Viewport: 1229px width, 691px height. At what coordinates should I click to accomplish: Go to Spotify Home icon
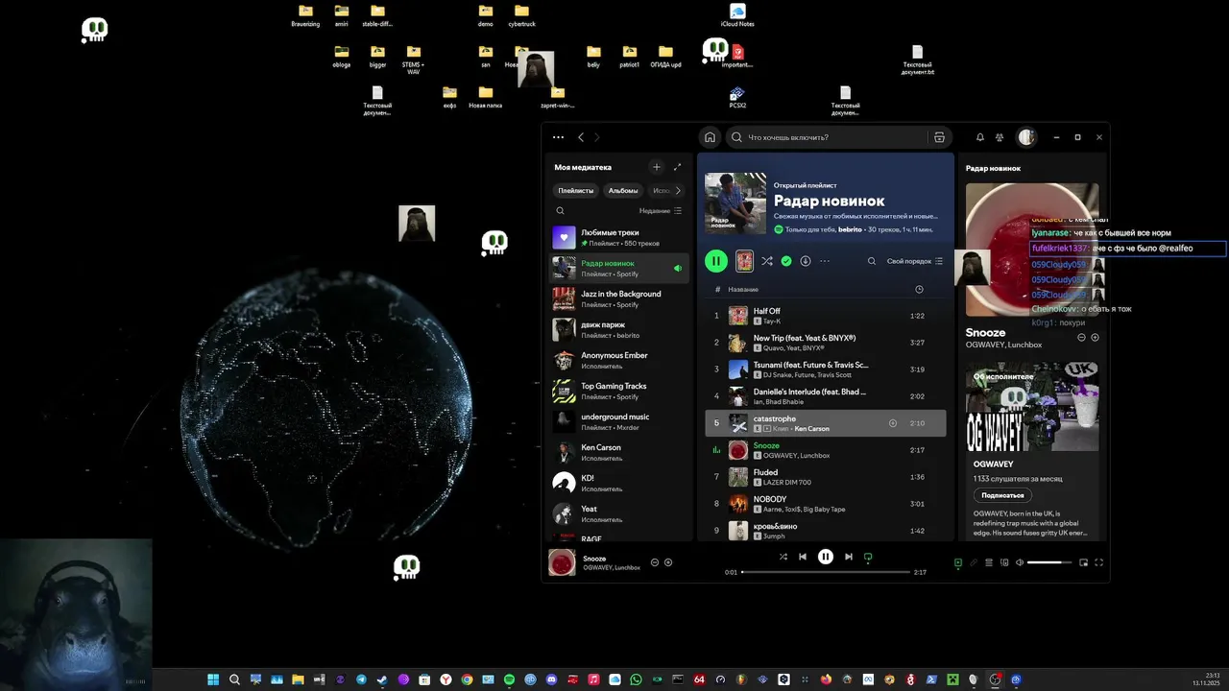[x=710, y=137]
